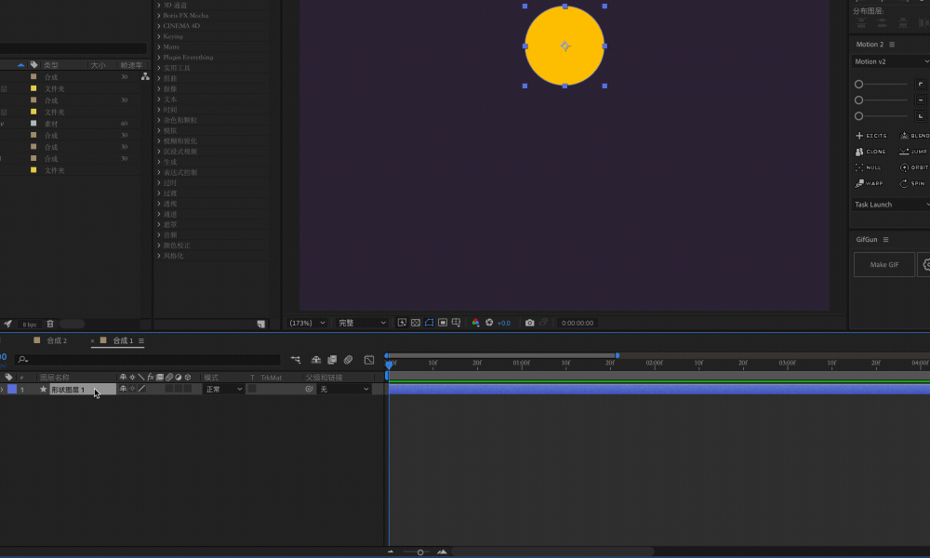This screenshot has width=930, height=558.
Task: Toggle shy switch on 形状图层 1
Action: (123, 389)
